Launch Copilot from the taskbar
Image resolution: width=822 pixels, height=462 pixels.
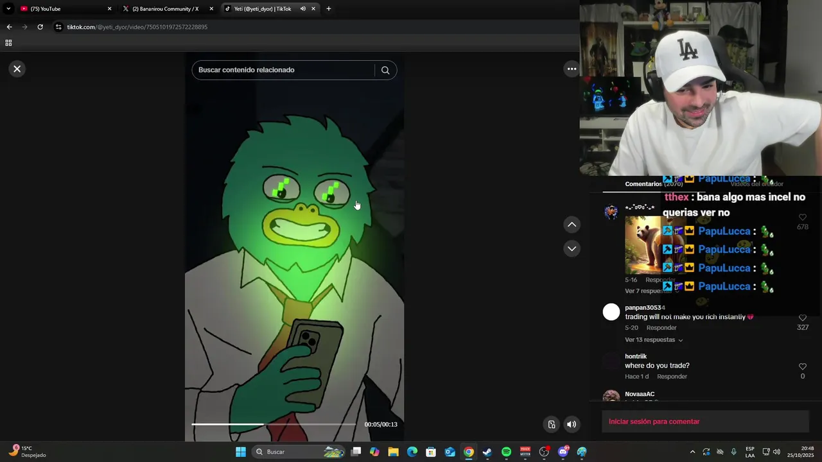(x=374, y=452)
